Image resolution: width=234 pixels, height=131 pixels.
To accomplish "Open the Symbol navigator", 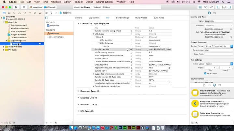I will [9, 13].
